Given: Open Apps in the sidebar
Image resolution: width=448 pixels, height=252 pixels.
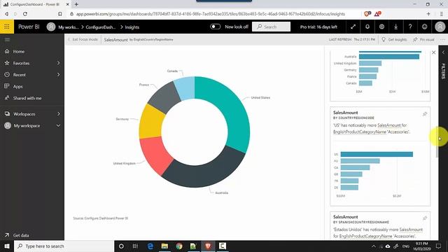Looking at the screenshot, I should [x=17, y=87].
